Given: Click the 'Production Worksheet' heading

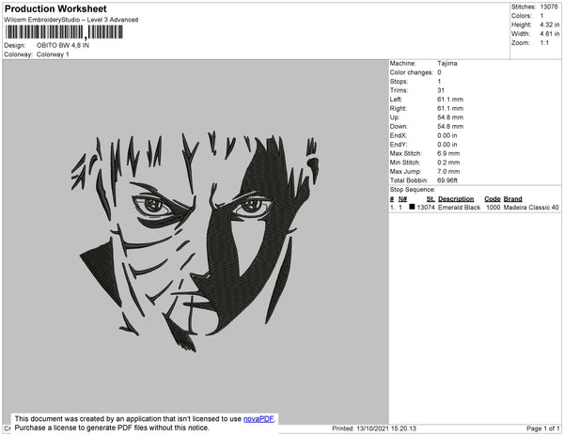Looking at the screenshot, I should pyautogui.click(x=55, y=8).
